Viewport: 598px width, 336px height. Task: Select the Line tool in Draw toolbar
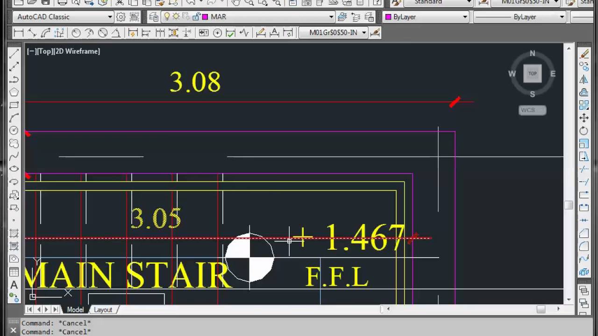click(14, 54)
